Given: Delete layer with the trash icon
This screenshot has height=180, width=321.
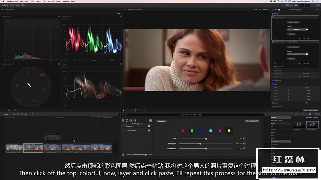Looking at the screenshot, I should pyautogui.click(x=123, y=155).
